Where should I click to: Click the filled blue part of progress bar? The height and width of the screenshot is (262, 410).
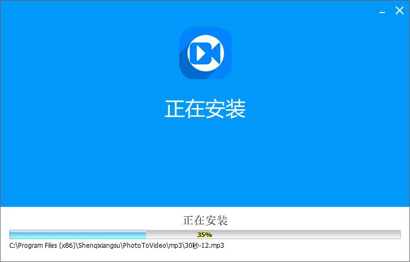point(77,235)
